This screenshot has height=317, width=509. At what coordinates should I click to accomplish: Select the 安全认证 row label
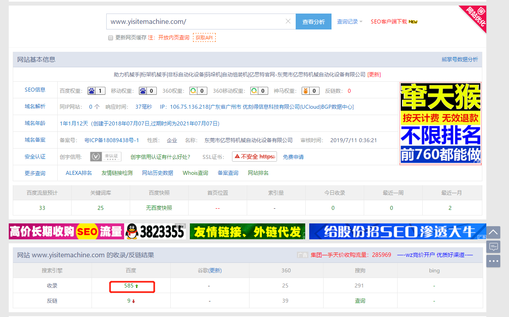point(35,157)
